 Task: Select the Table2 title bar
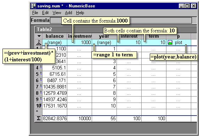116,30
